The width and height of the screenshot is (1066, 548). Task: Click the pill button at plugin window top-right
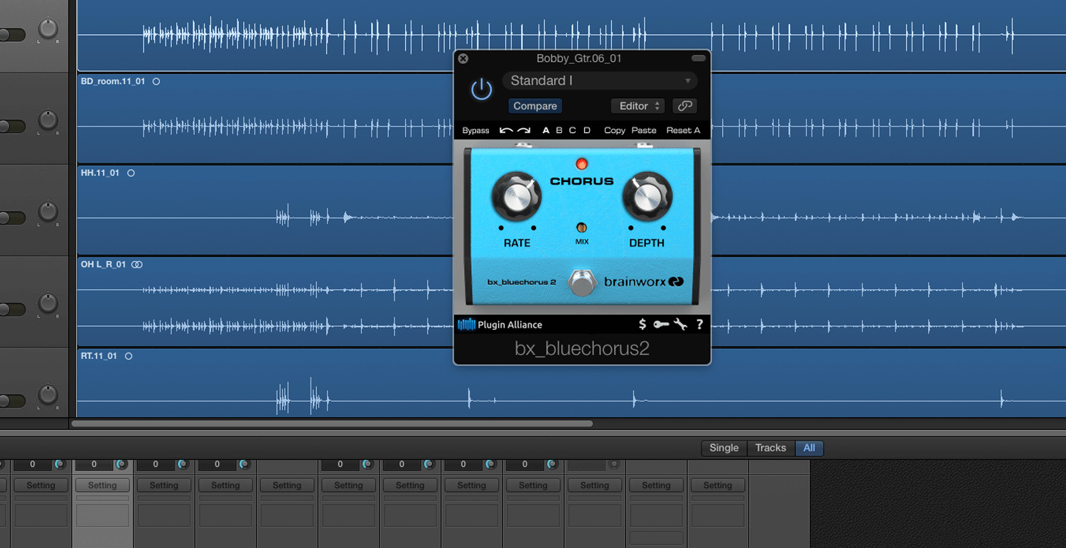pos(699,58)
